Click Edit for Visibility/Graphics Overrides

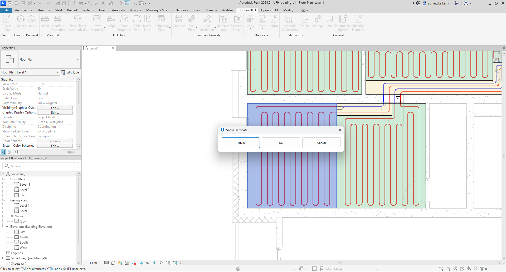pyautogui.click(x=55, y=108)
